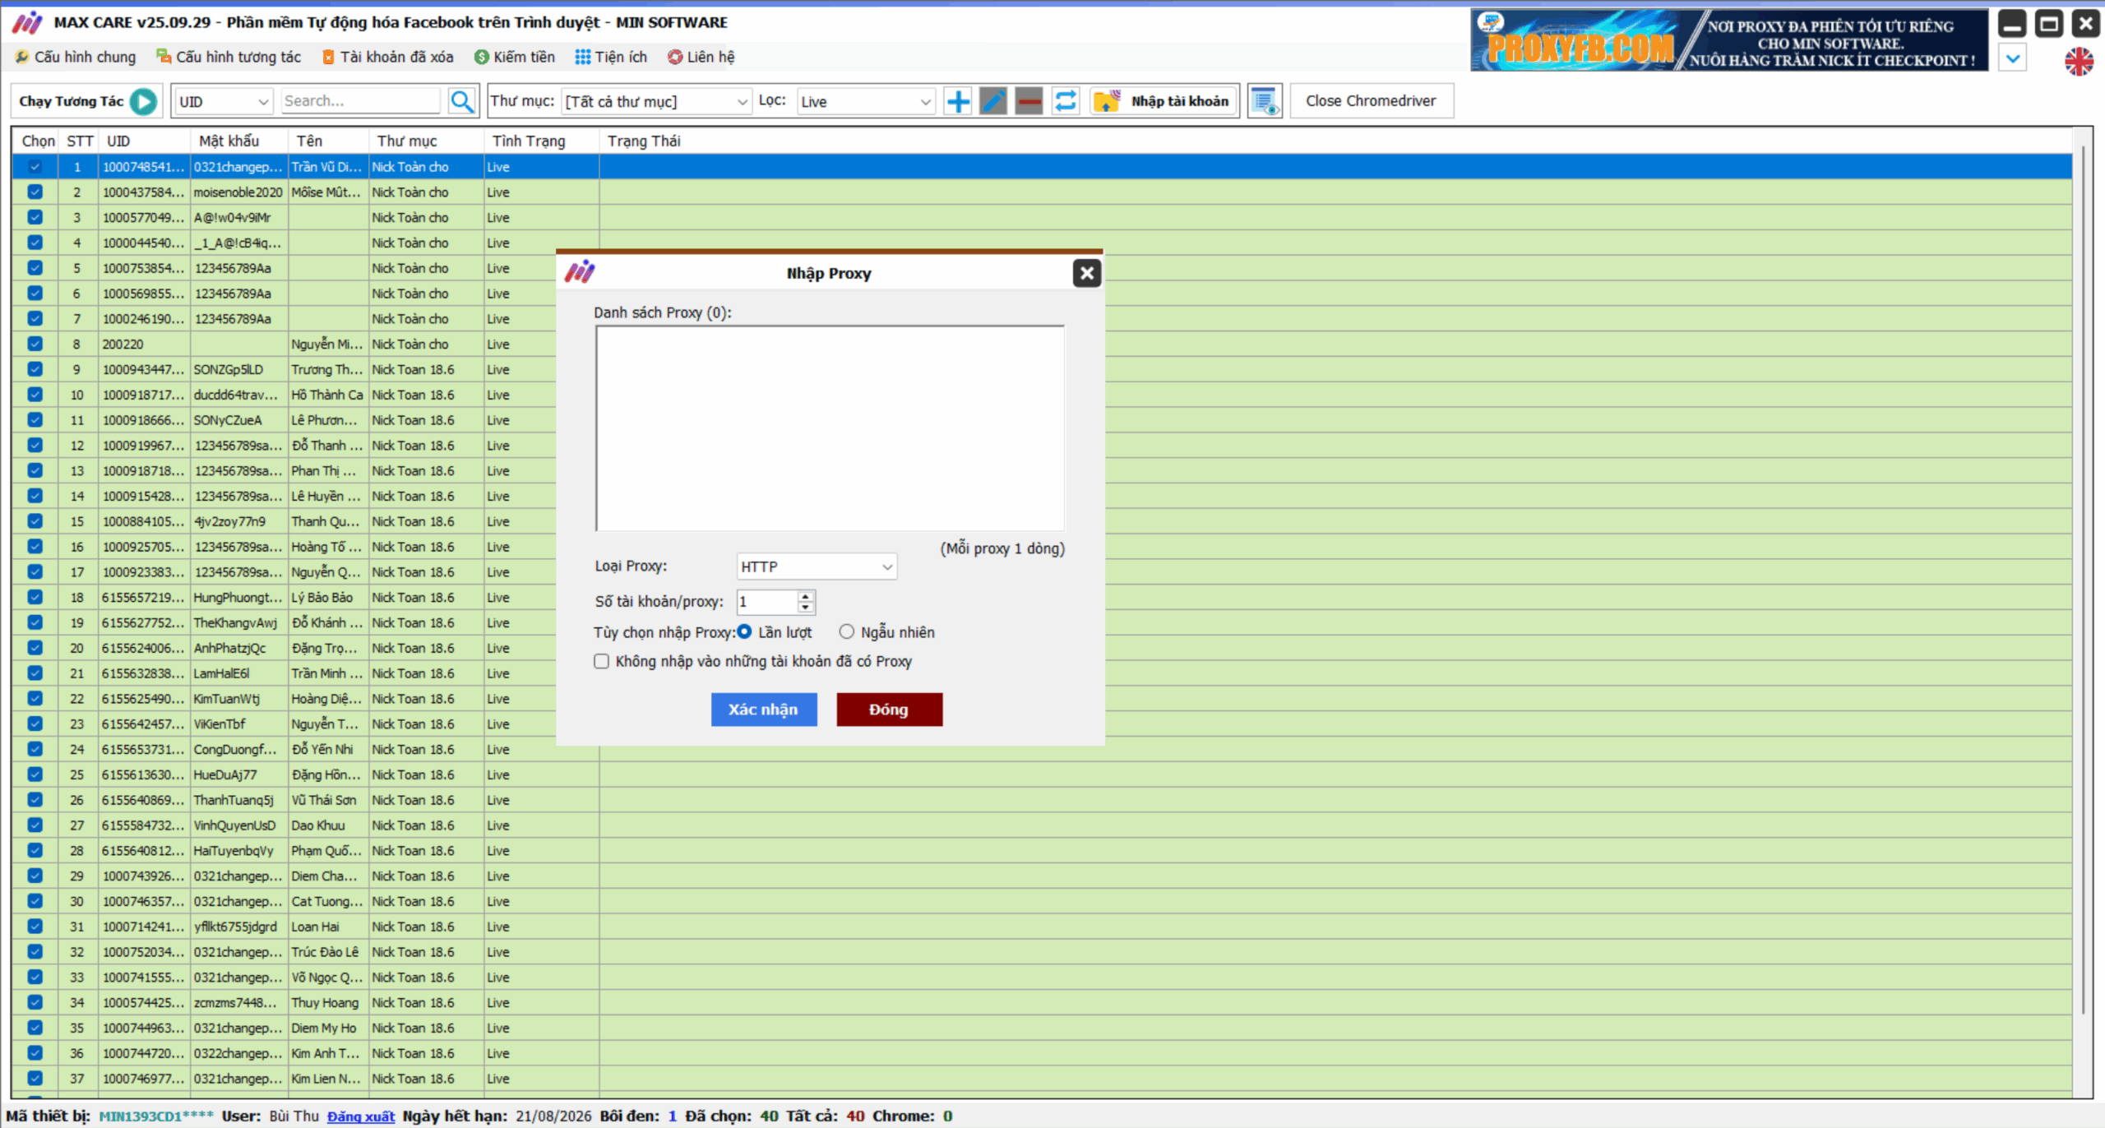Close the Nhập Proxy dialog with X
The height and width of the screenshot is (1128, 2105).
click(1086, 273)
